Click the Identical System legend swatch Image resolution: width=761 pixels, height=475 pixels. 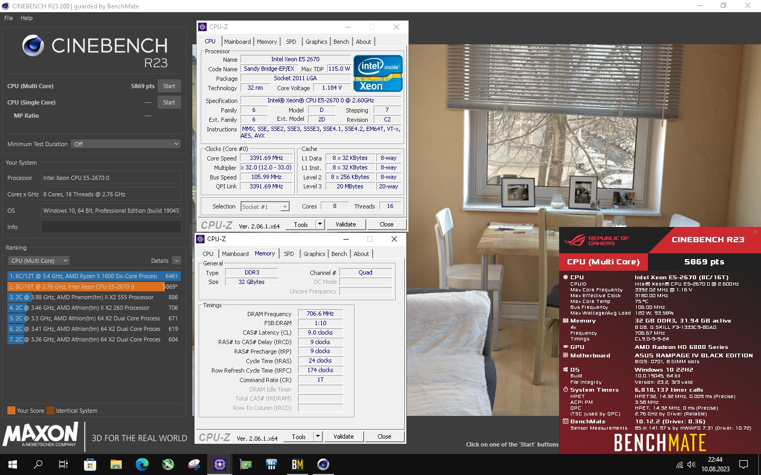click(x=50, y=411)
